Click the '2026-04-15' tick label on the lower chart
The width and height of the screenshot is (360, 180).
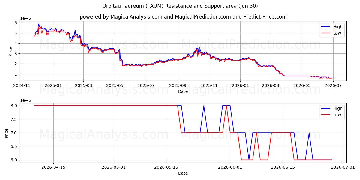point(54,167)
